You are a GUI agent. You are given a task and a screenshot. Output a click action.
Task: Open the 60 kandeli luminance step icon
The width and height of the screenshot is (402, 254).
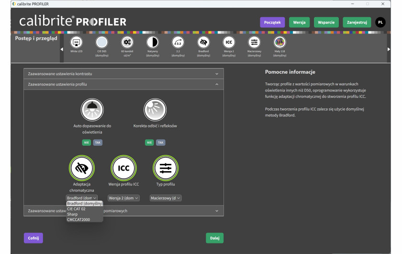(127, 42)
